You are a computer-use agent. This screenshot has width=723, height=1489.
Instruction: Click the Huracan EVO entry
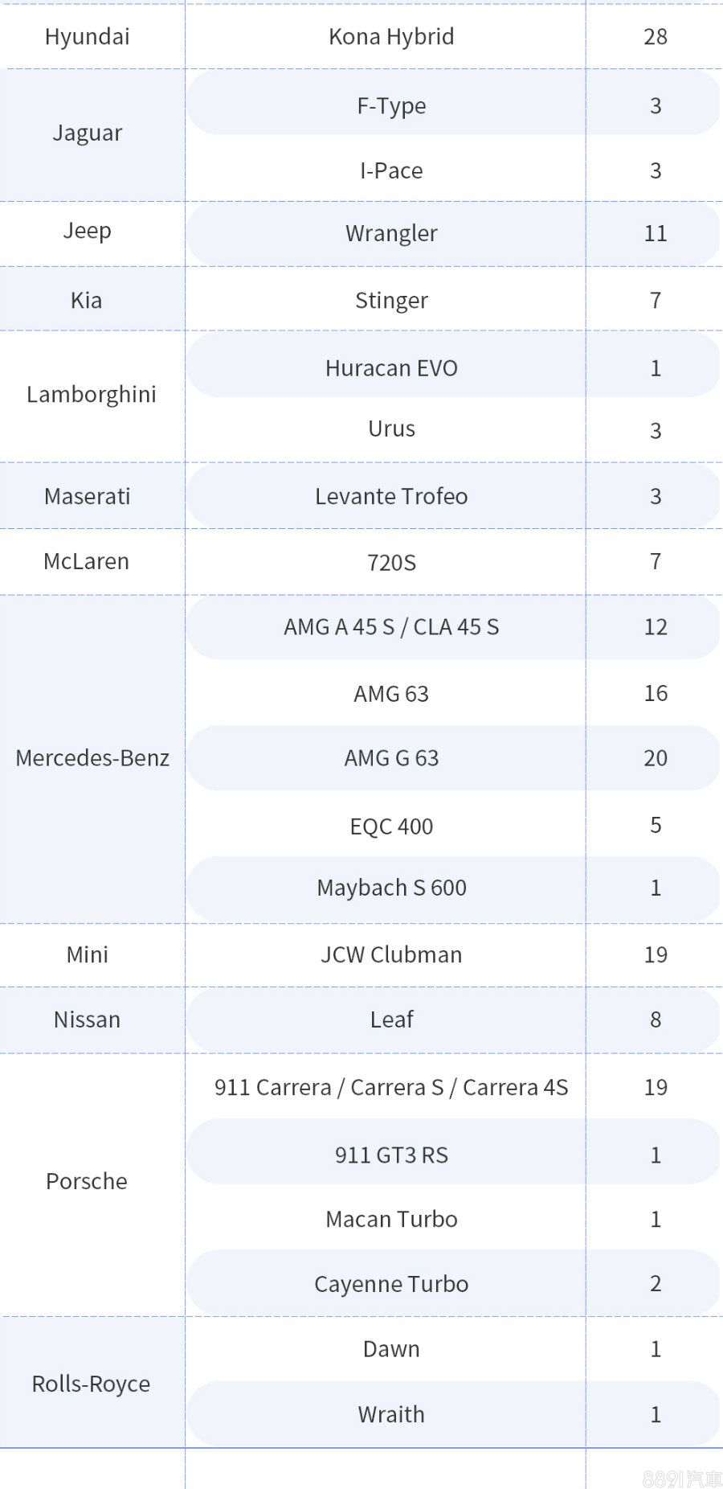pos(391,367)
